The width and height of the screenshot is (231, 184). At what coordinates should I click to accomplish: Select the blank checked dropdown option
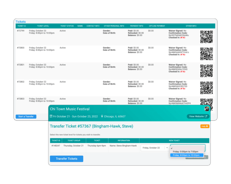pyautogui.click(x=186, y=148)
